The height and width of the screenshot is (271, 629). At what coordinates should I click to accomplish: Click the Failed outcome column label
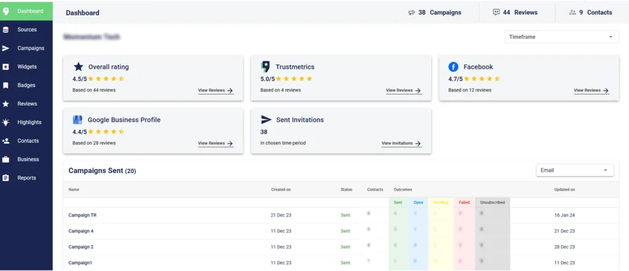pos(464,202)
